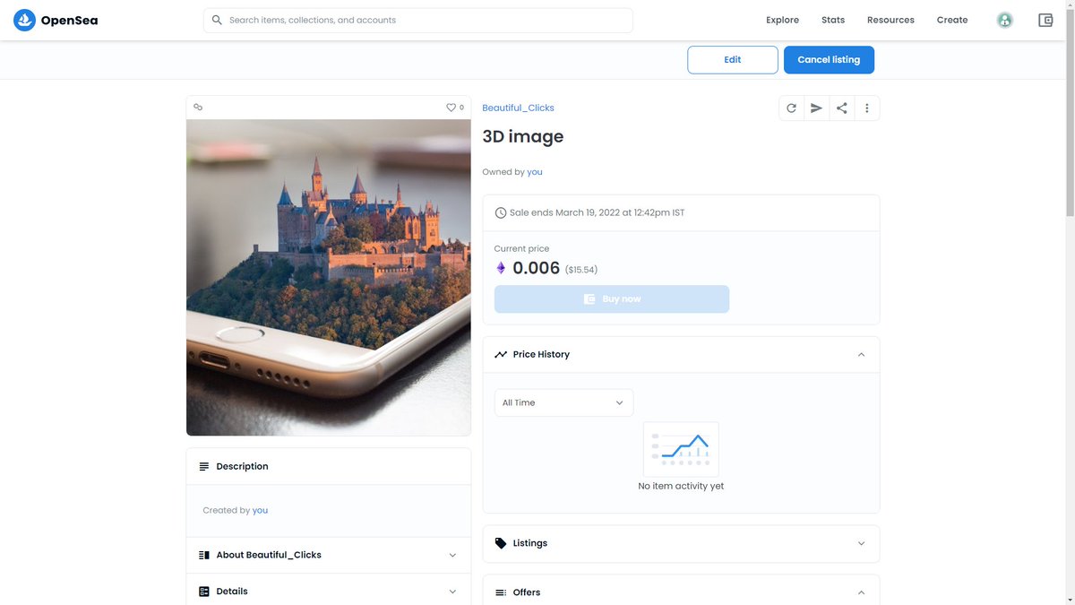Click the heart favorite icon
This screenshot has height=605, width=1075.
click(x=451, y=108)
